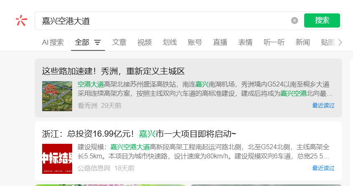Switch to the 新闻 tab
Image resolution: width=353 pixels, height=186 pixels.
click(303, 42)
